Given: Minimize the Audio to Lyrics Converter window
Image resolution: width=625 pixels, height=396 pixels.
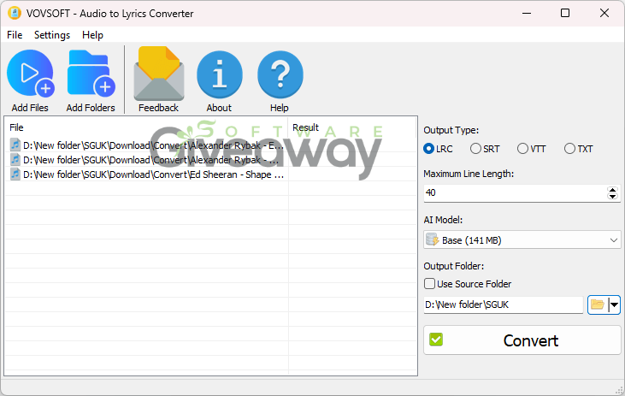Looking at the screenshot, I should click(527, 13).
